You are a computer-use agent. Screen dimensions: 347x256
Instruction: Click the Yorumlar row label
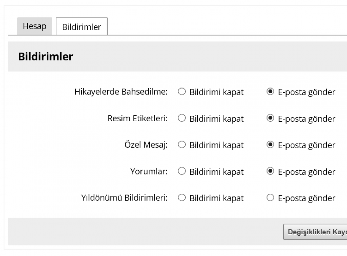pos(149,171)
